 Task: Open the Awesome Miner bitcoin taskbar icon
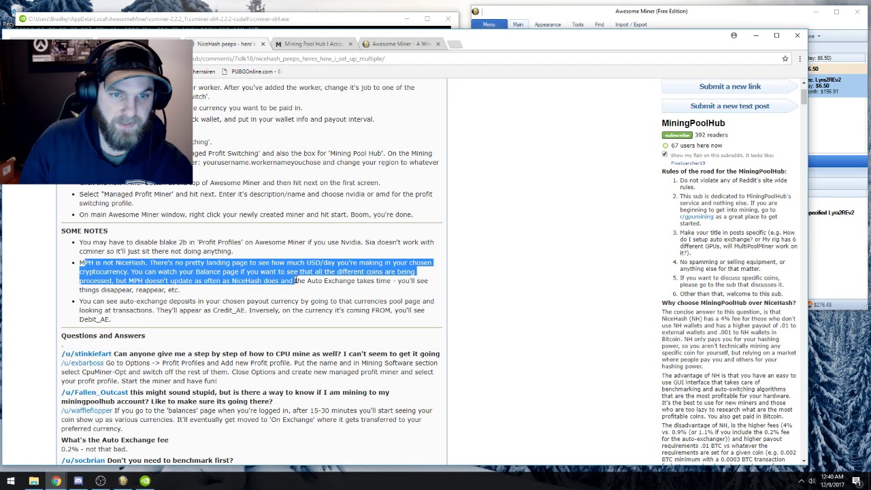pyautogui.click(x=122, y=481)
